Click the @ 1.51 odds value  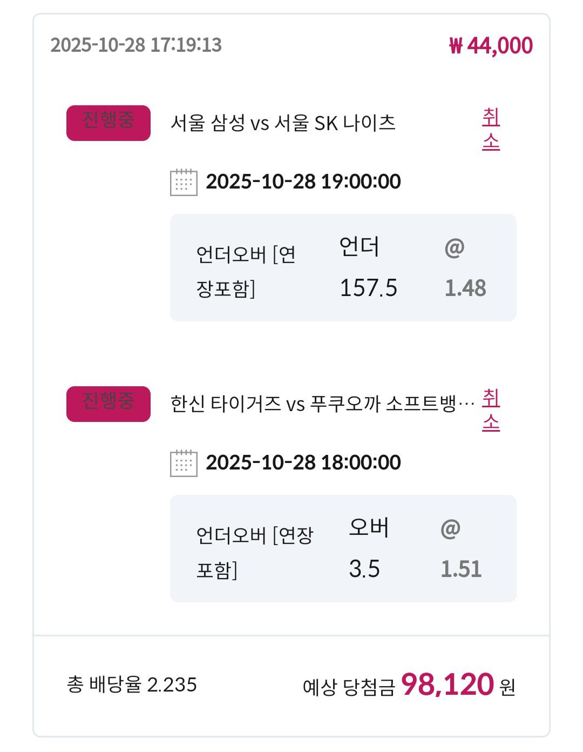pyautogui.click(x=461, y=549)
